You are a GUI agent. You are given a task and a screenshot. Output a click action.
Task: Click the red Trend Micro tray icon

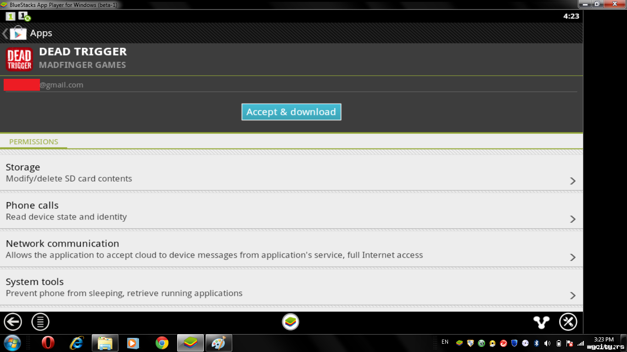[503, 343]
